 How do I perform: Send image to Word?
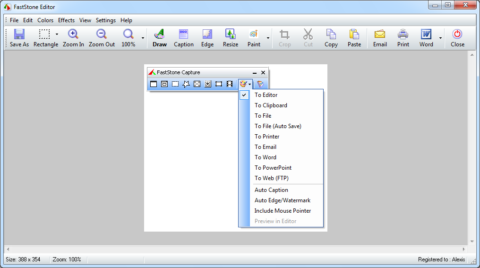426,38
